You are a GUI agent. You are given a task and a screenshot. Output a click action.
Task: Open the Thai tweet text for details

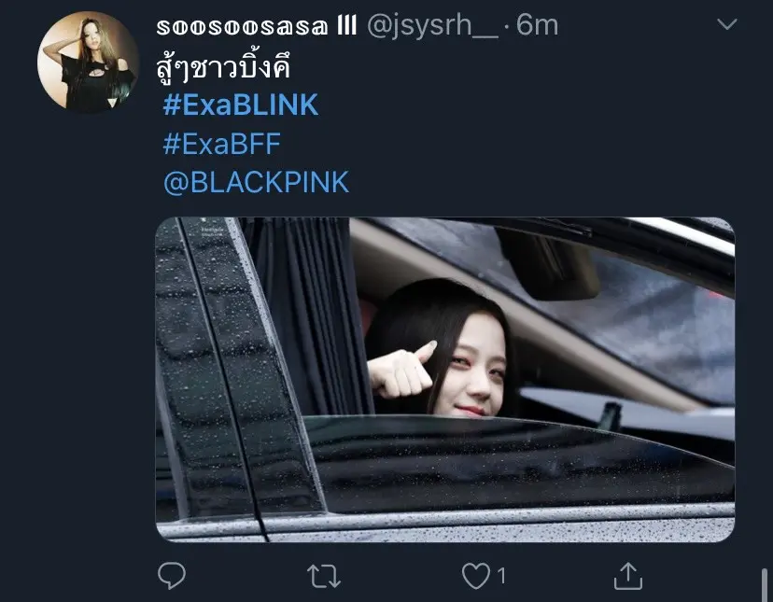coord(223,68)
